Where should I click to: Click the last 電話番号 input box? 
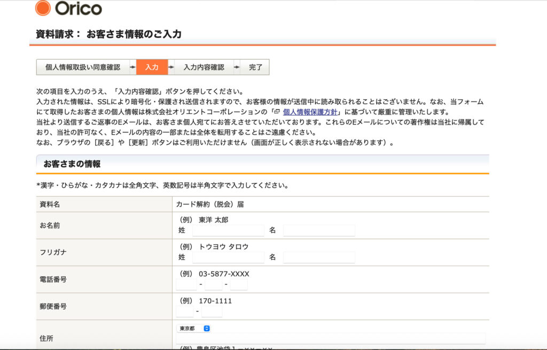(239, 284)
